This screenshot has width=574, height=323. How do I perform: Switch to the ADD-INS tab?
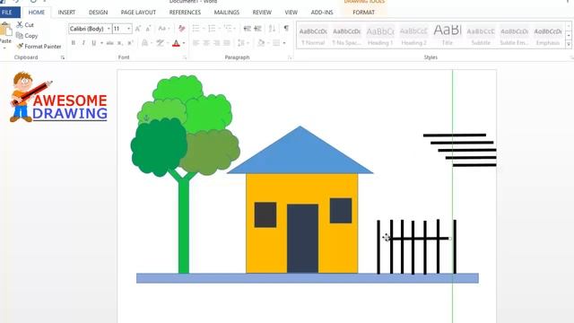click(x=322, y=12)
